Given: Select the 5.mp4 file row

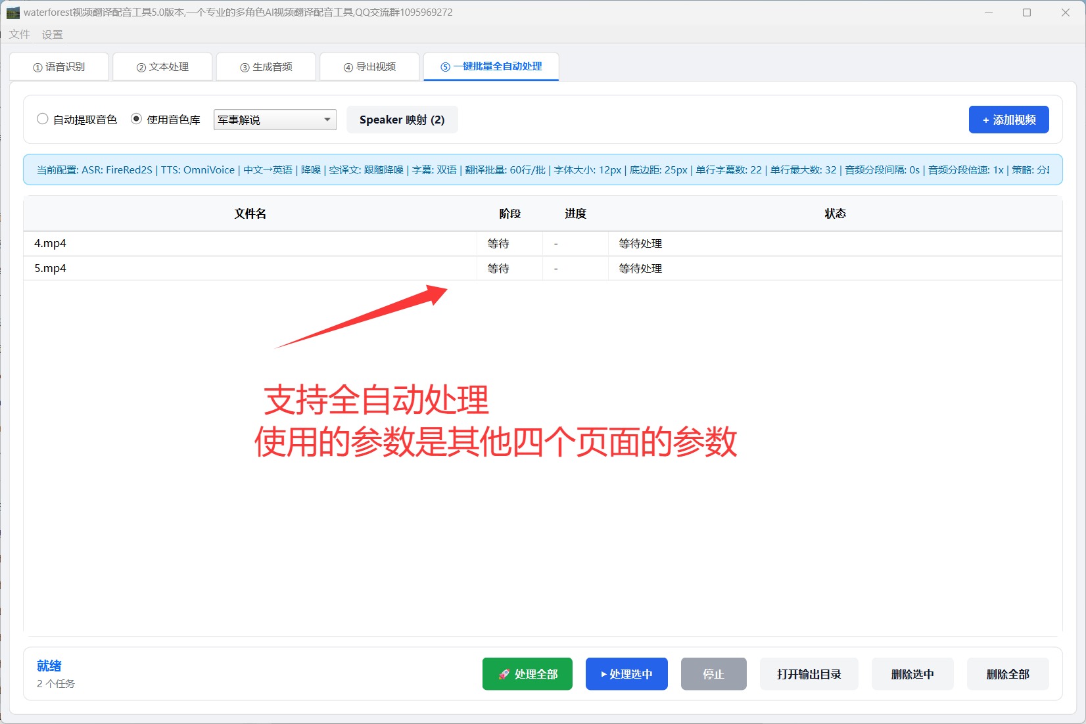Looking at the screenshot, I should click(x=543, y=268).
